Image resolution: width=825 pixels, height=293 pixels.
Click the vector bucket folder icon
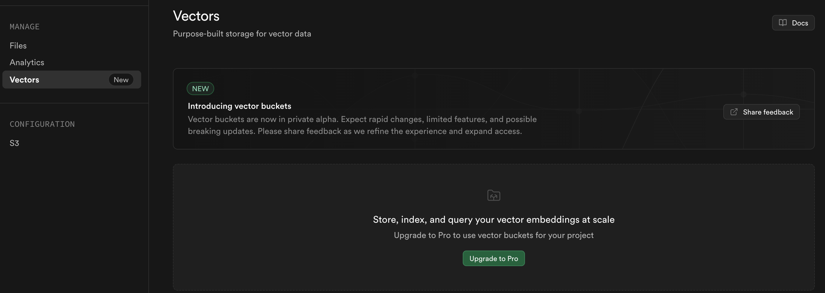click(494, 195)
